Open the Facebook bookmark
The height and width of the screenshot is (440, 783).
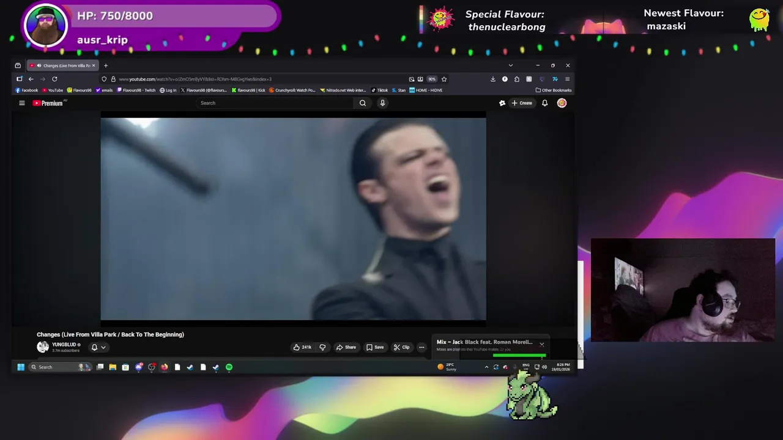point(27,90)
